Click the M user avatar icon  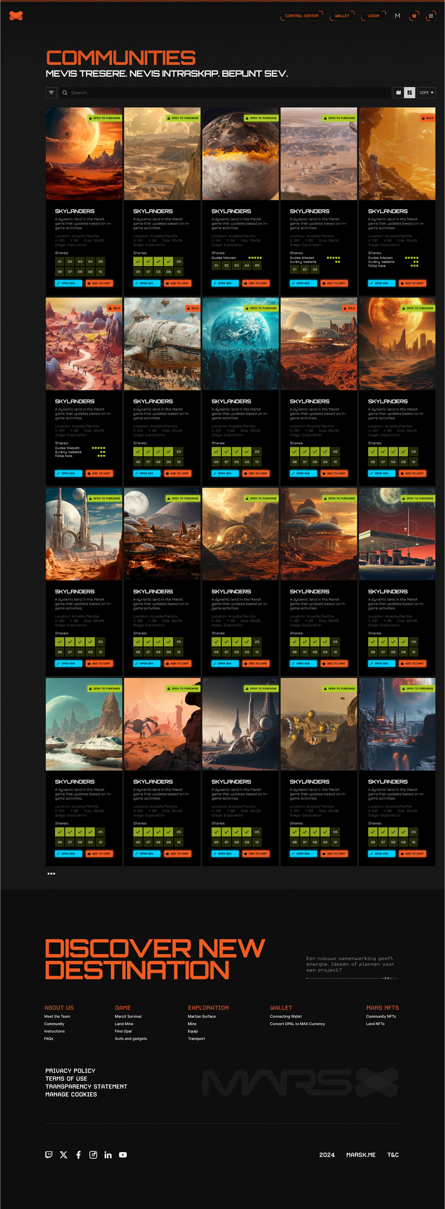pyautogui.click(x=398, y=16)
